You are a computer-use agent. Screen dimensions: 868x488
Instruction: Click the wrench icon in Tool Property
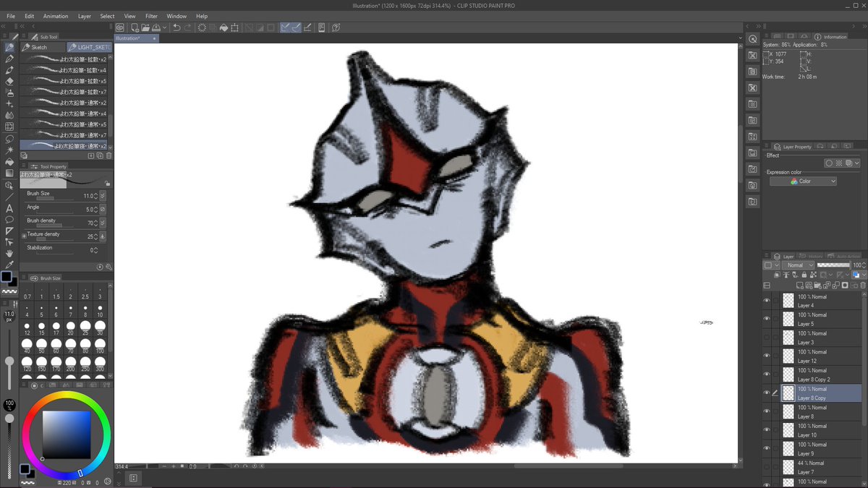(108, 267)
